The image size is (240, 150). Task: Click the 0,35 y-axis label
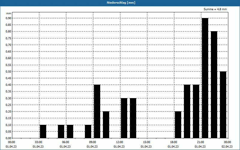tap(8, 91)
